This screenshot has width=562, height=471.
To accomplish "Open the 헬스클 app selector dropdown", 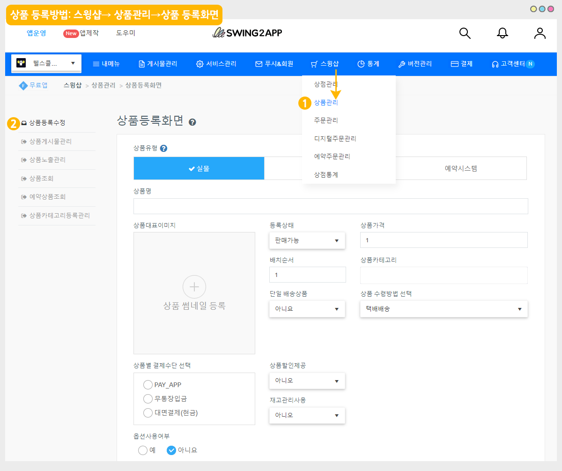I will coord(46,63).
